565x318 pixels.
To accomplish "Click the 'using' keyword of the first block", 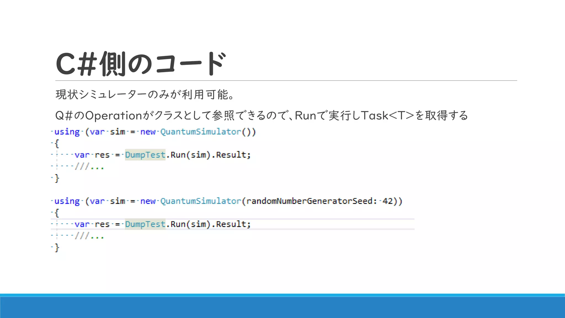I will (67, 132).
